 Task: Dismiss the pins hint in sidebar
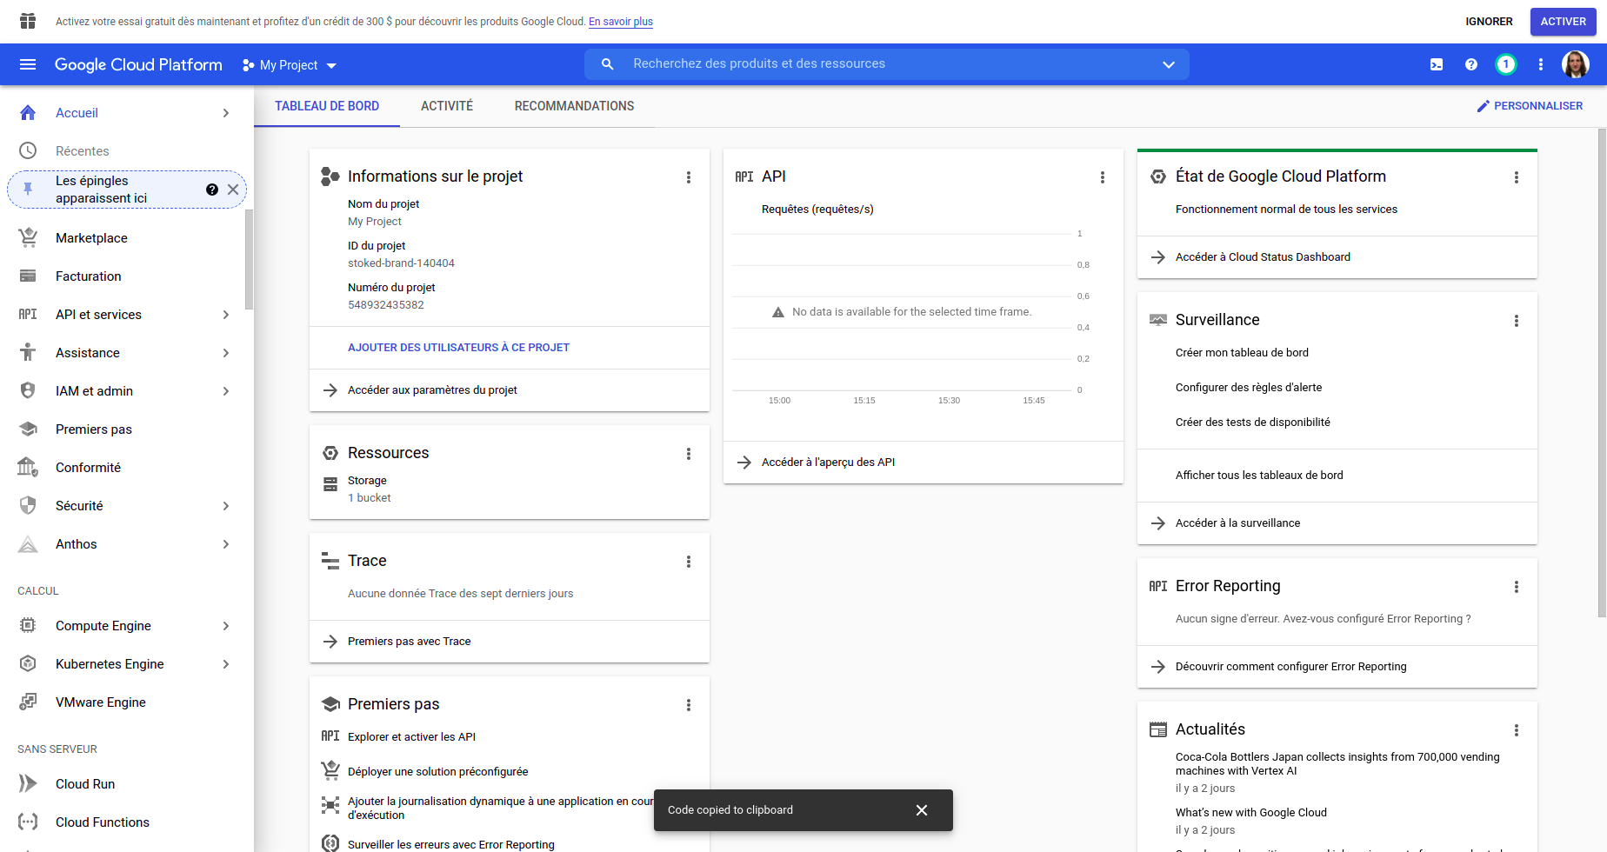click(x=233, y=190)
